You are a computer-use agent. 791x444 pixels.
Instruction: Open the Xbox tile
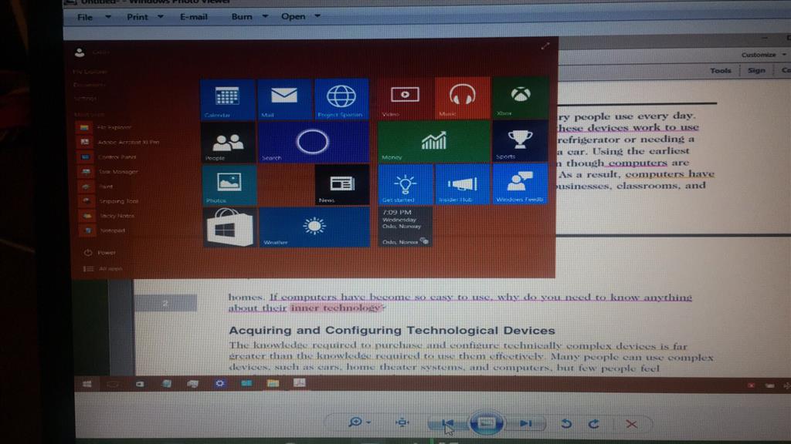[x=521, y=97]
